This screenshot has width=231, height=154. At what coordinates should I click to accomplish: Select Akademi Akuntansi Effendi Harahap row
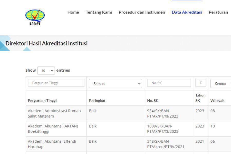[x=128, y=144]
